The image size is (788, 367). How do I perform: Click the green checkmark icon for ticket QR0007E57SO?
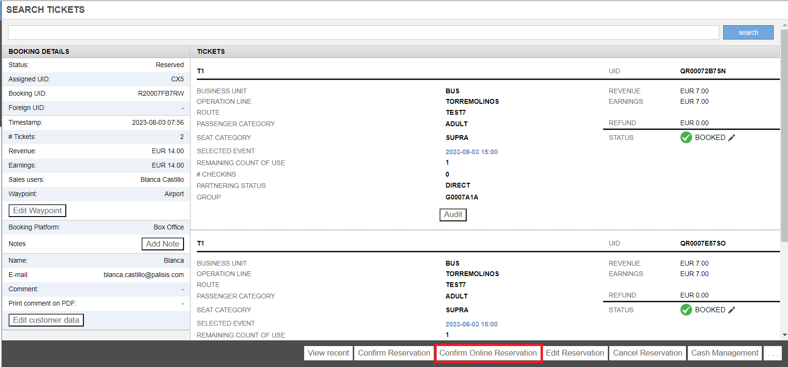pos(686,310)
